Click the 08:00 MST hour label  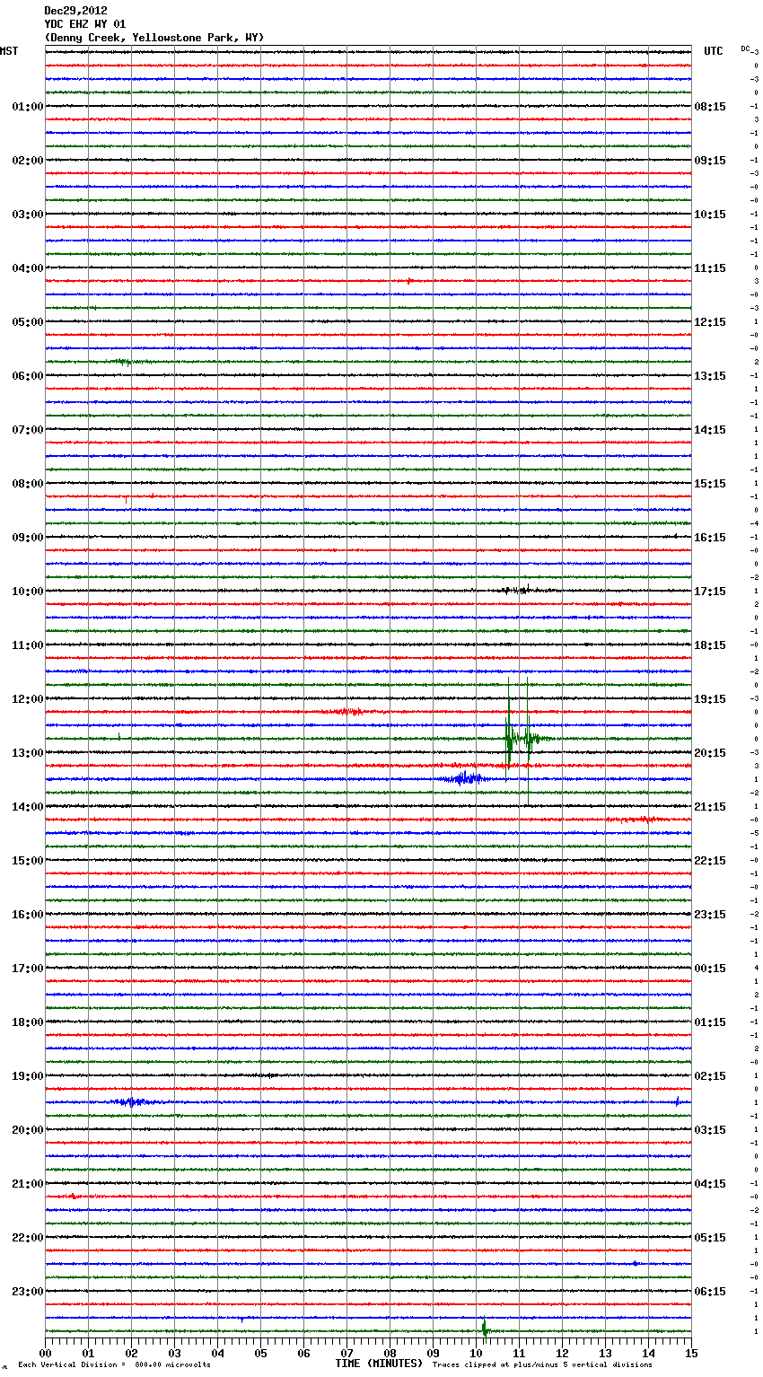tap(28, 484)
